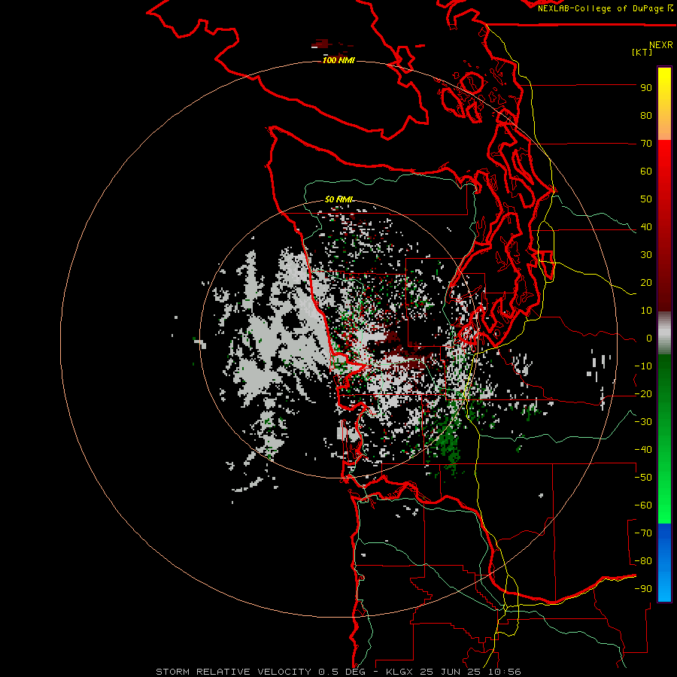Select the positive 20 knot scale label
The image size is (677, 677).
(x=646, y=282)
